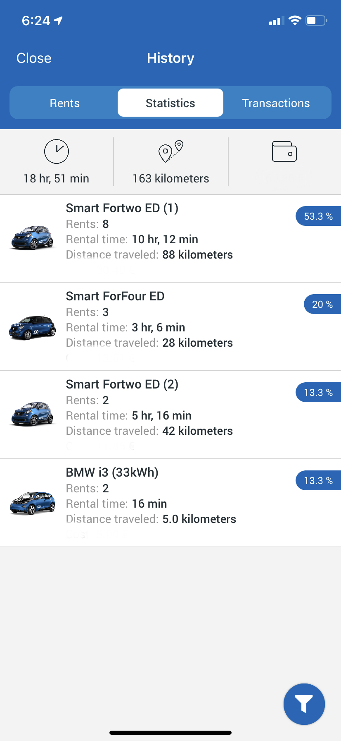Tap the BMW i3 car image
The image size is (341, 741).
coord(32,503)
